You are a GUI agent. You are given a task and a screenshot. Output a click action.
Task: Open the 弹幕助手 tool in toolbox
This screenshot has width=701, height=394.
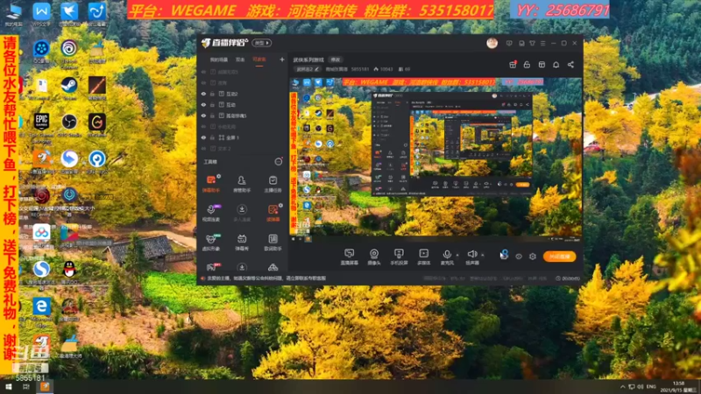click(x=211, y=183)
